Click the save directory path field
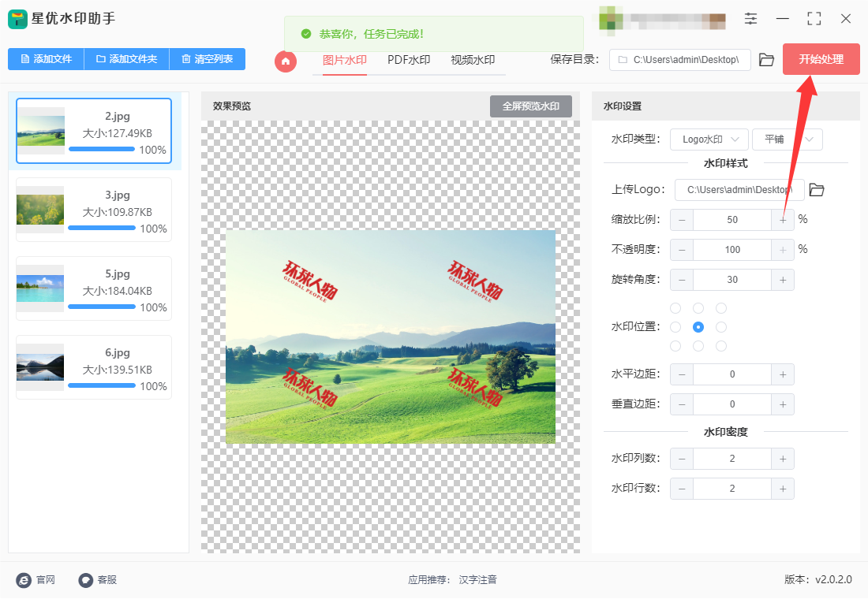Screen dimensions: 868x599 (x=679, y=60)
